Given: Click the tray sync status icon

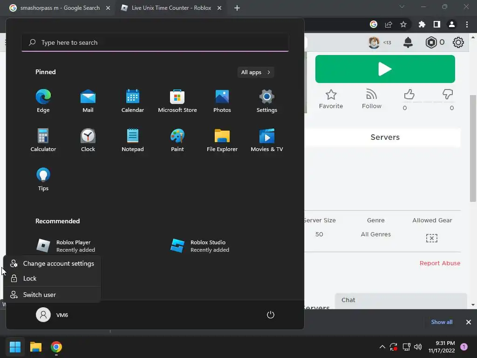Looking at the screenshot, I should pos(393,347).
